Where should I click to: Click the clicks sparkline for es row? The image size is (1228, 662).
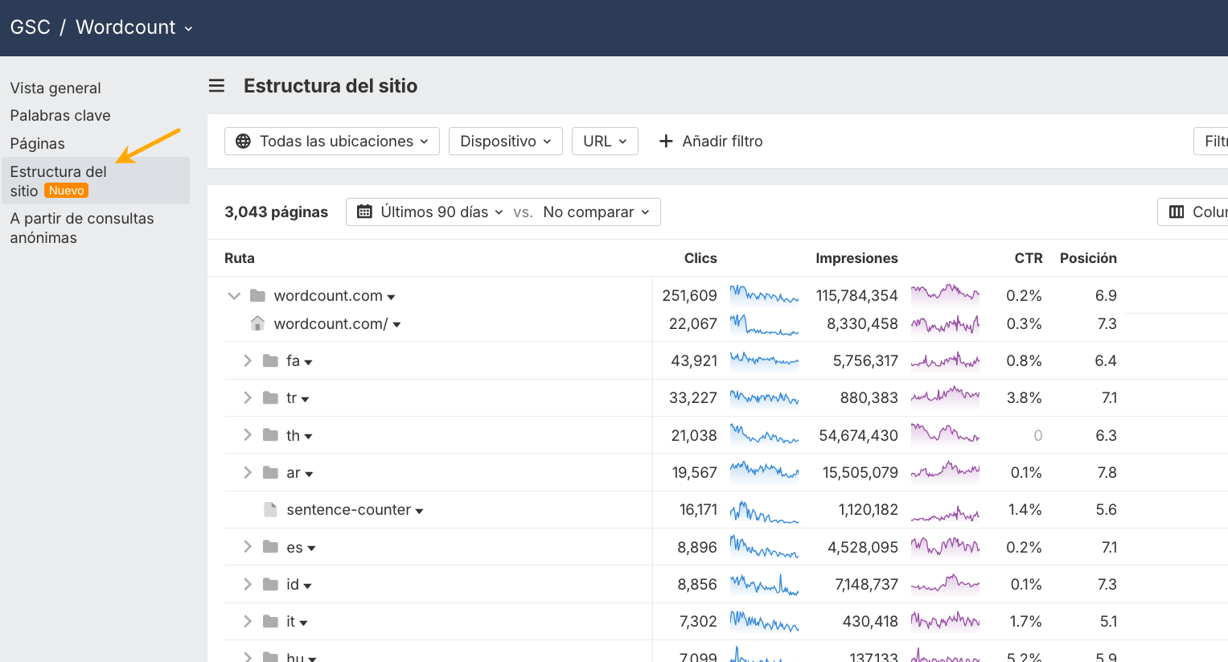[764, 548]
